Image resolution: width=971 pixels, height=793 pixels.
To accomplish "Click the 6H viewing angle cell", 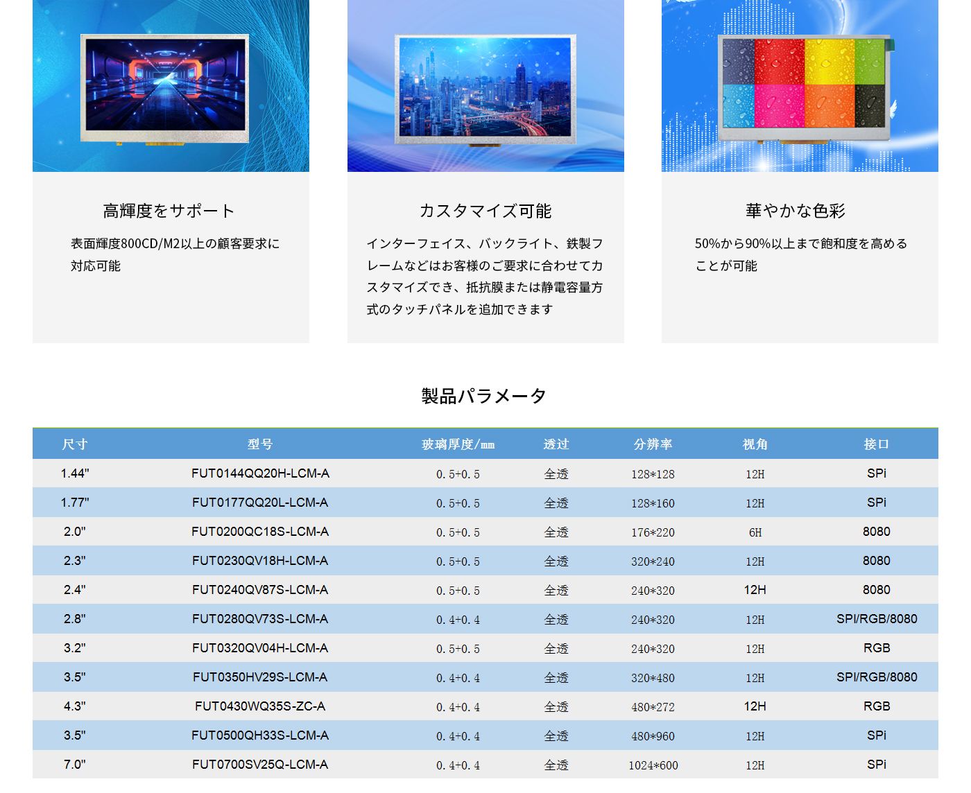I will (x=755, y=532).
